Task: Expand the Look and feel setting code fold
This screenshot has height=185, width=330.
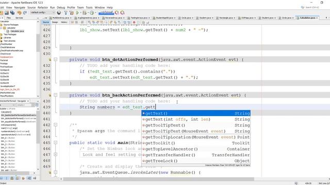Action: (x=56, y=154)
